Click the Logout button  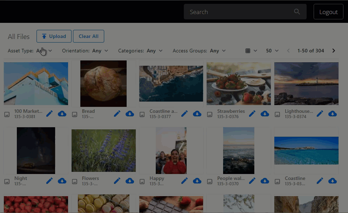328,12
